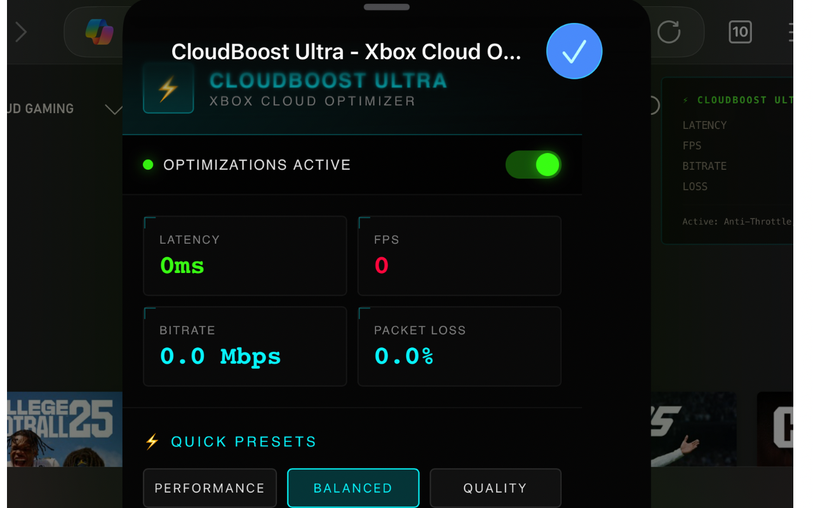Open the FPS stat card
Screen dimensions: 813x508
pyautogui.click(x=460, y=256)
